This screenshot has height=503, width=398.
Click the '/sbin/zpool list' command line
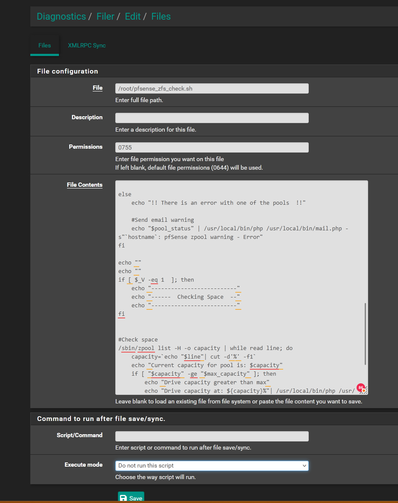[x=205, y=348]
